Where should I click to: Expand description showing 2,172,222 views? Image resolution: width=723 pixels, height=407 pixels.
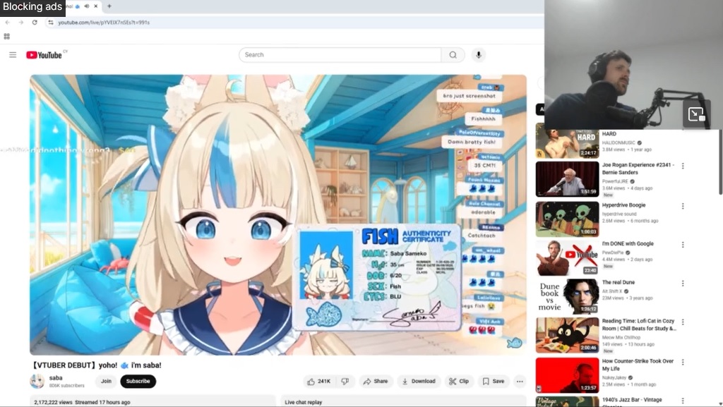153,401
